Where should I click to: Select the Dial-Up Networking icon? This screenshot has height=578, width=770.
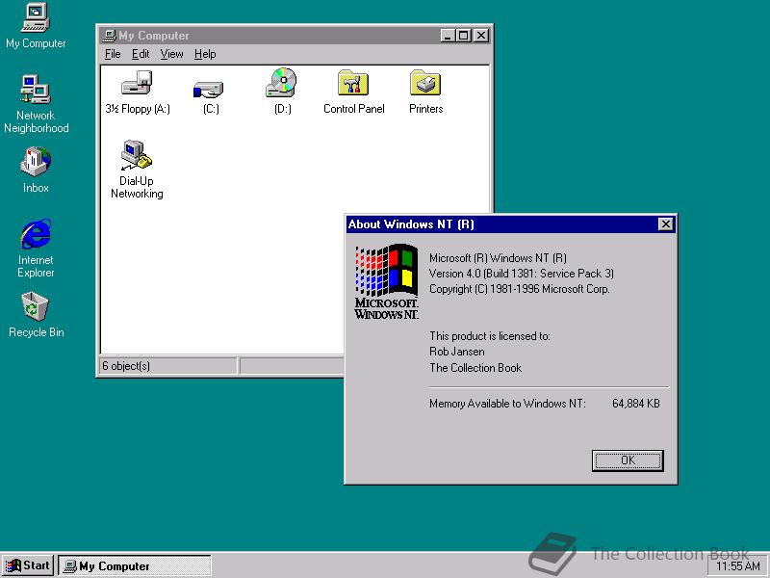(137, 170)
